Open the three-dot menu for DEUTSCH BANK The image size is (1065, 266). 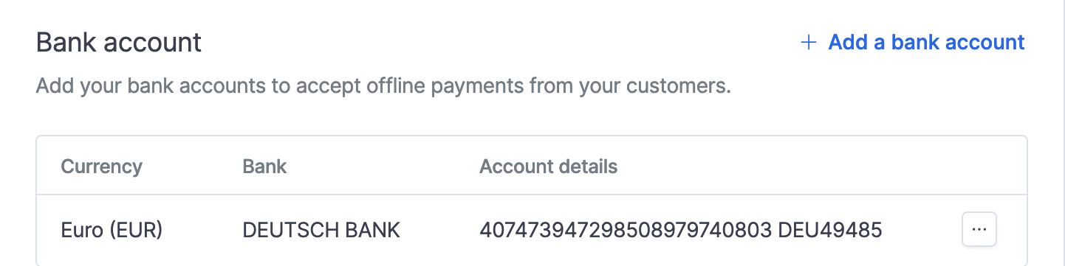pyautogui.click(x=979, y=230)
